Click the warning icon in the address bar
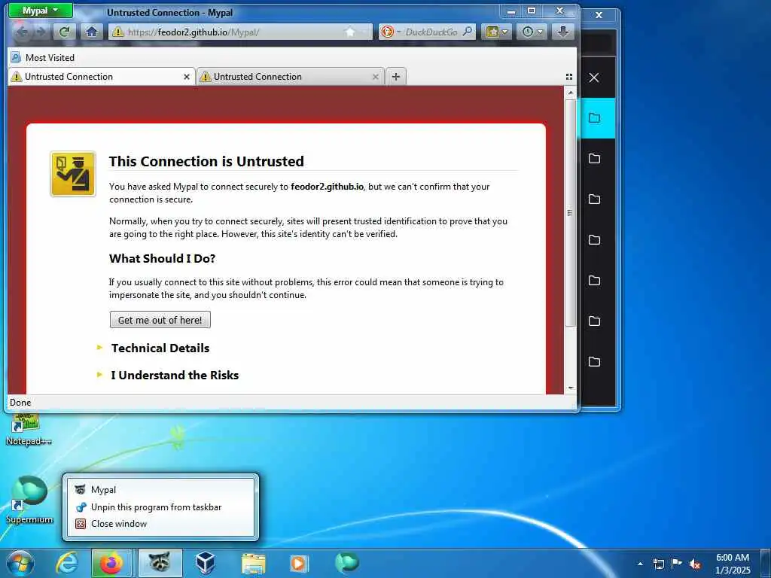The width and height of the screenshot is (771, 578). (118, 32)
